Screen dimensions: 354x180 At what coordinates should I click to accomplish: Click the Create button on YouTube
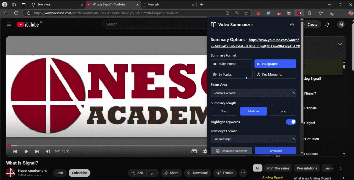click(312, 24)
